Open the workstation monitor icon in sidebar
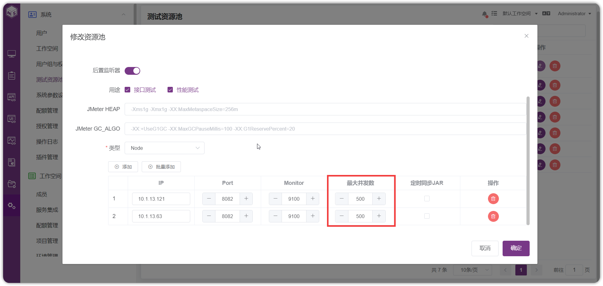This screenshot has width=603, height=286. tap(12, 54)
